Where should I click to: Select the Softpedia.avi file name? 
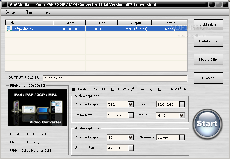pos(23,29)
